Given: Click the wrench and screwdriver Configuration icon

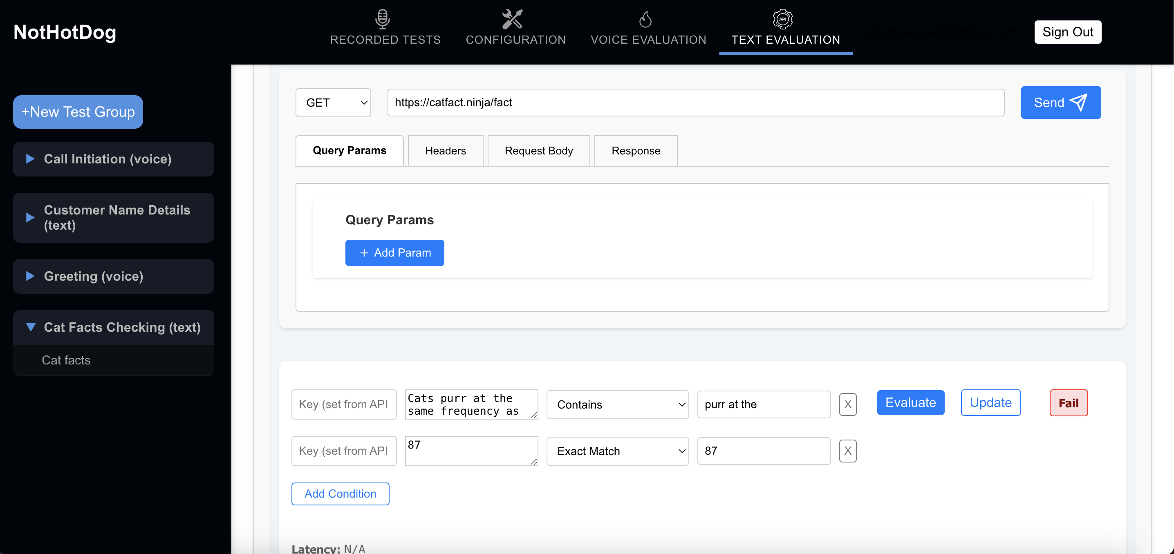Looking at the screenshot, I should coord(512,19).
